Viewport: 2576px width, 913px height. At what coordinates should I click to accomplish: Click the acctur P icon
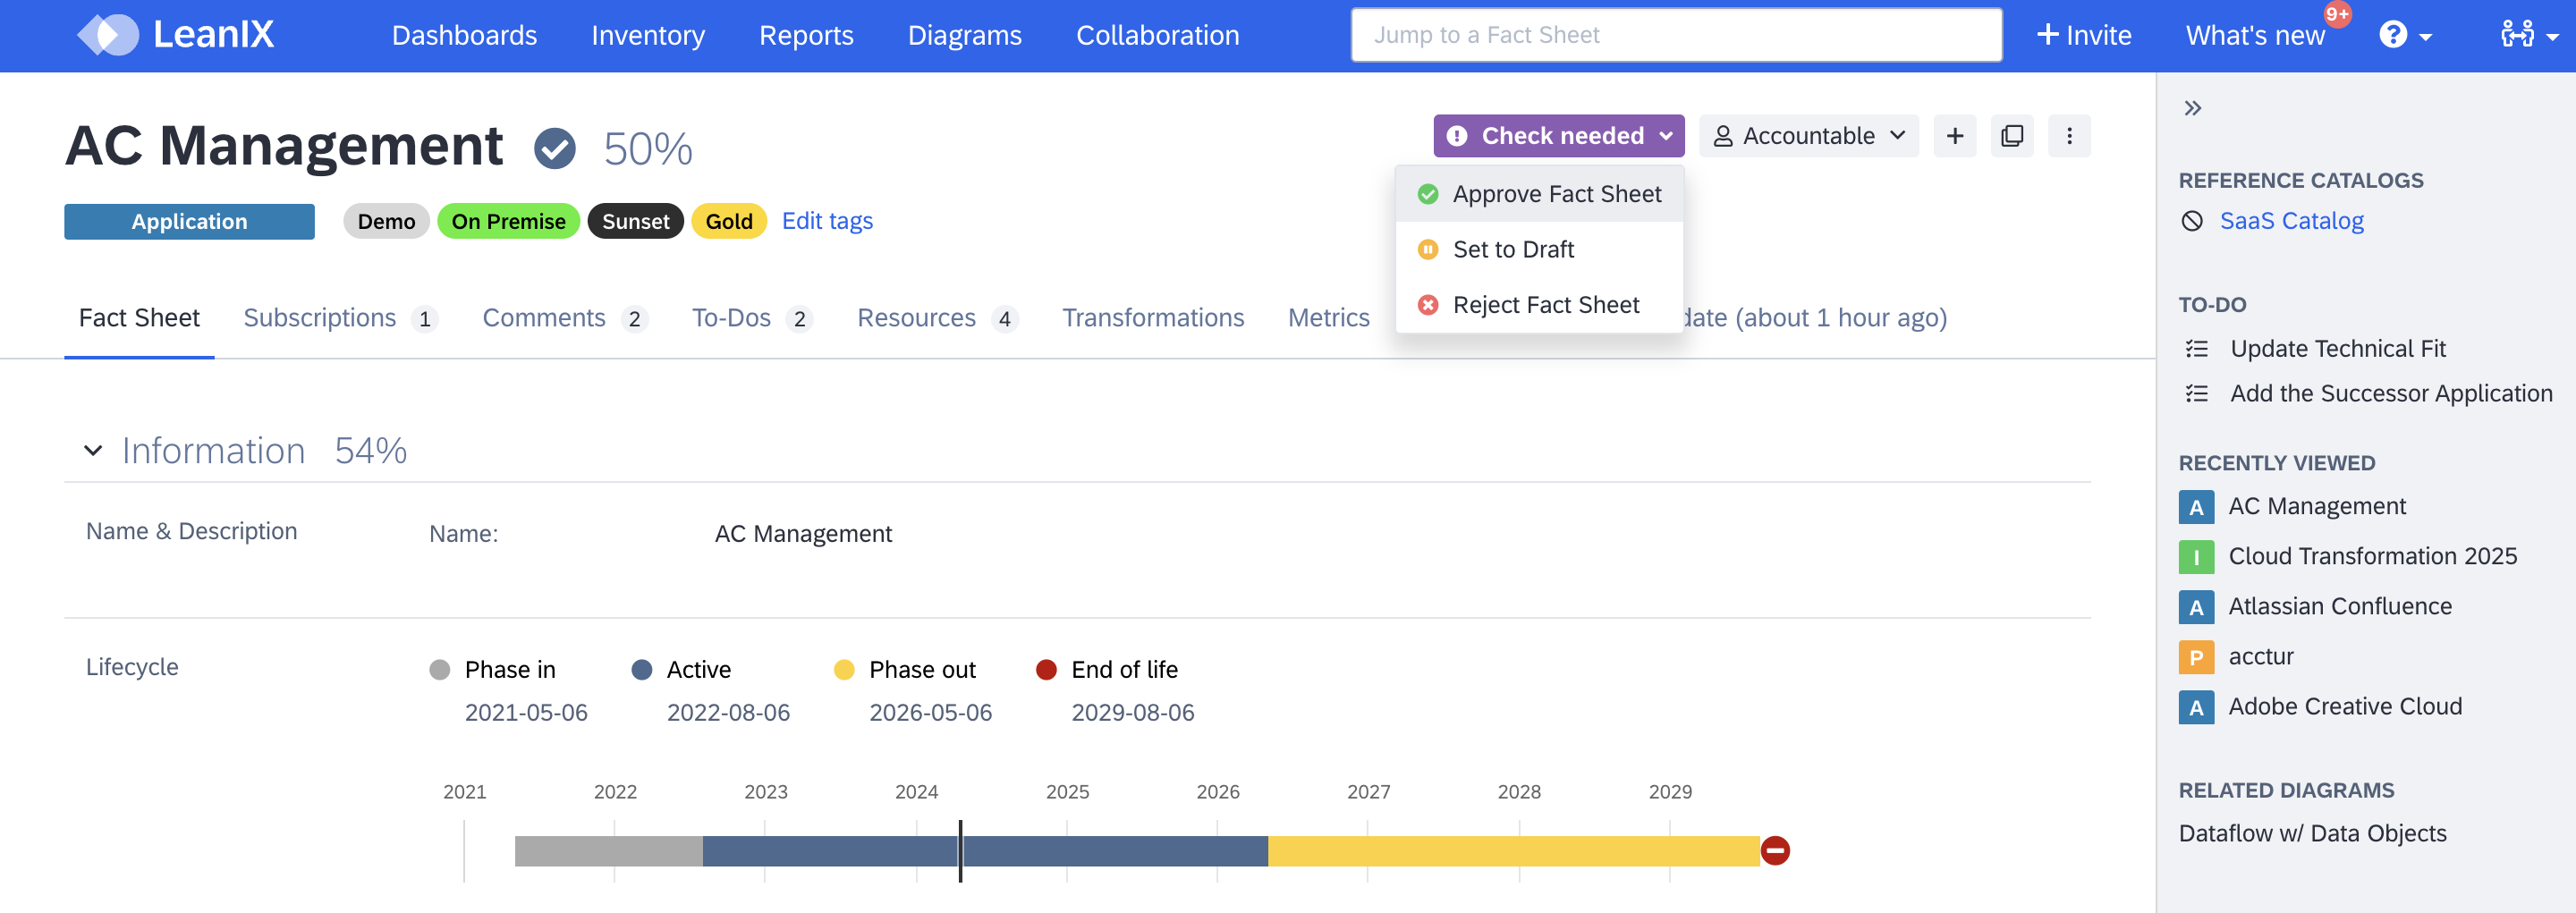coord(2196,657)
